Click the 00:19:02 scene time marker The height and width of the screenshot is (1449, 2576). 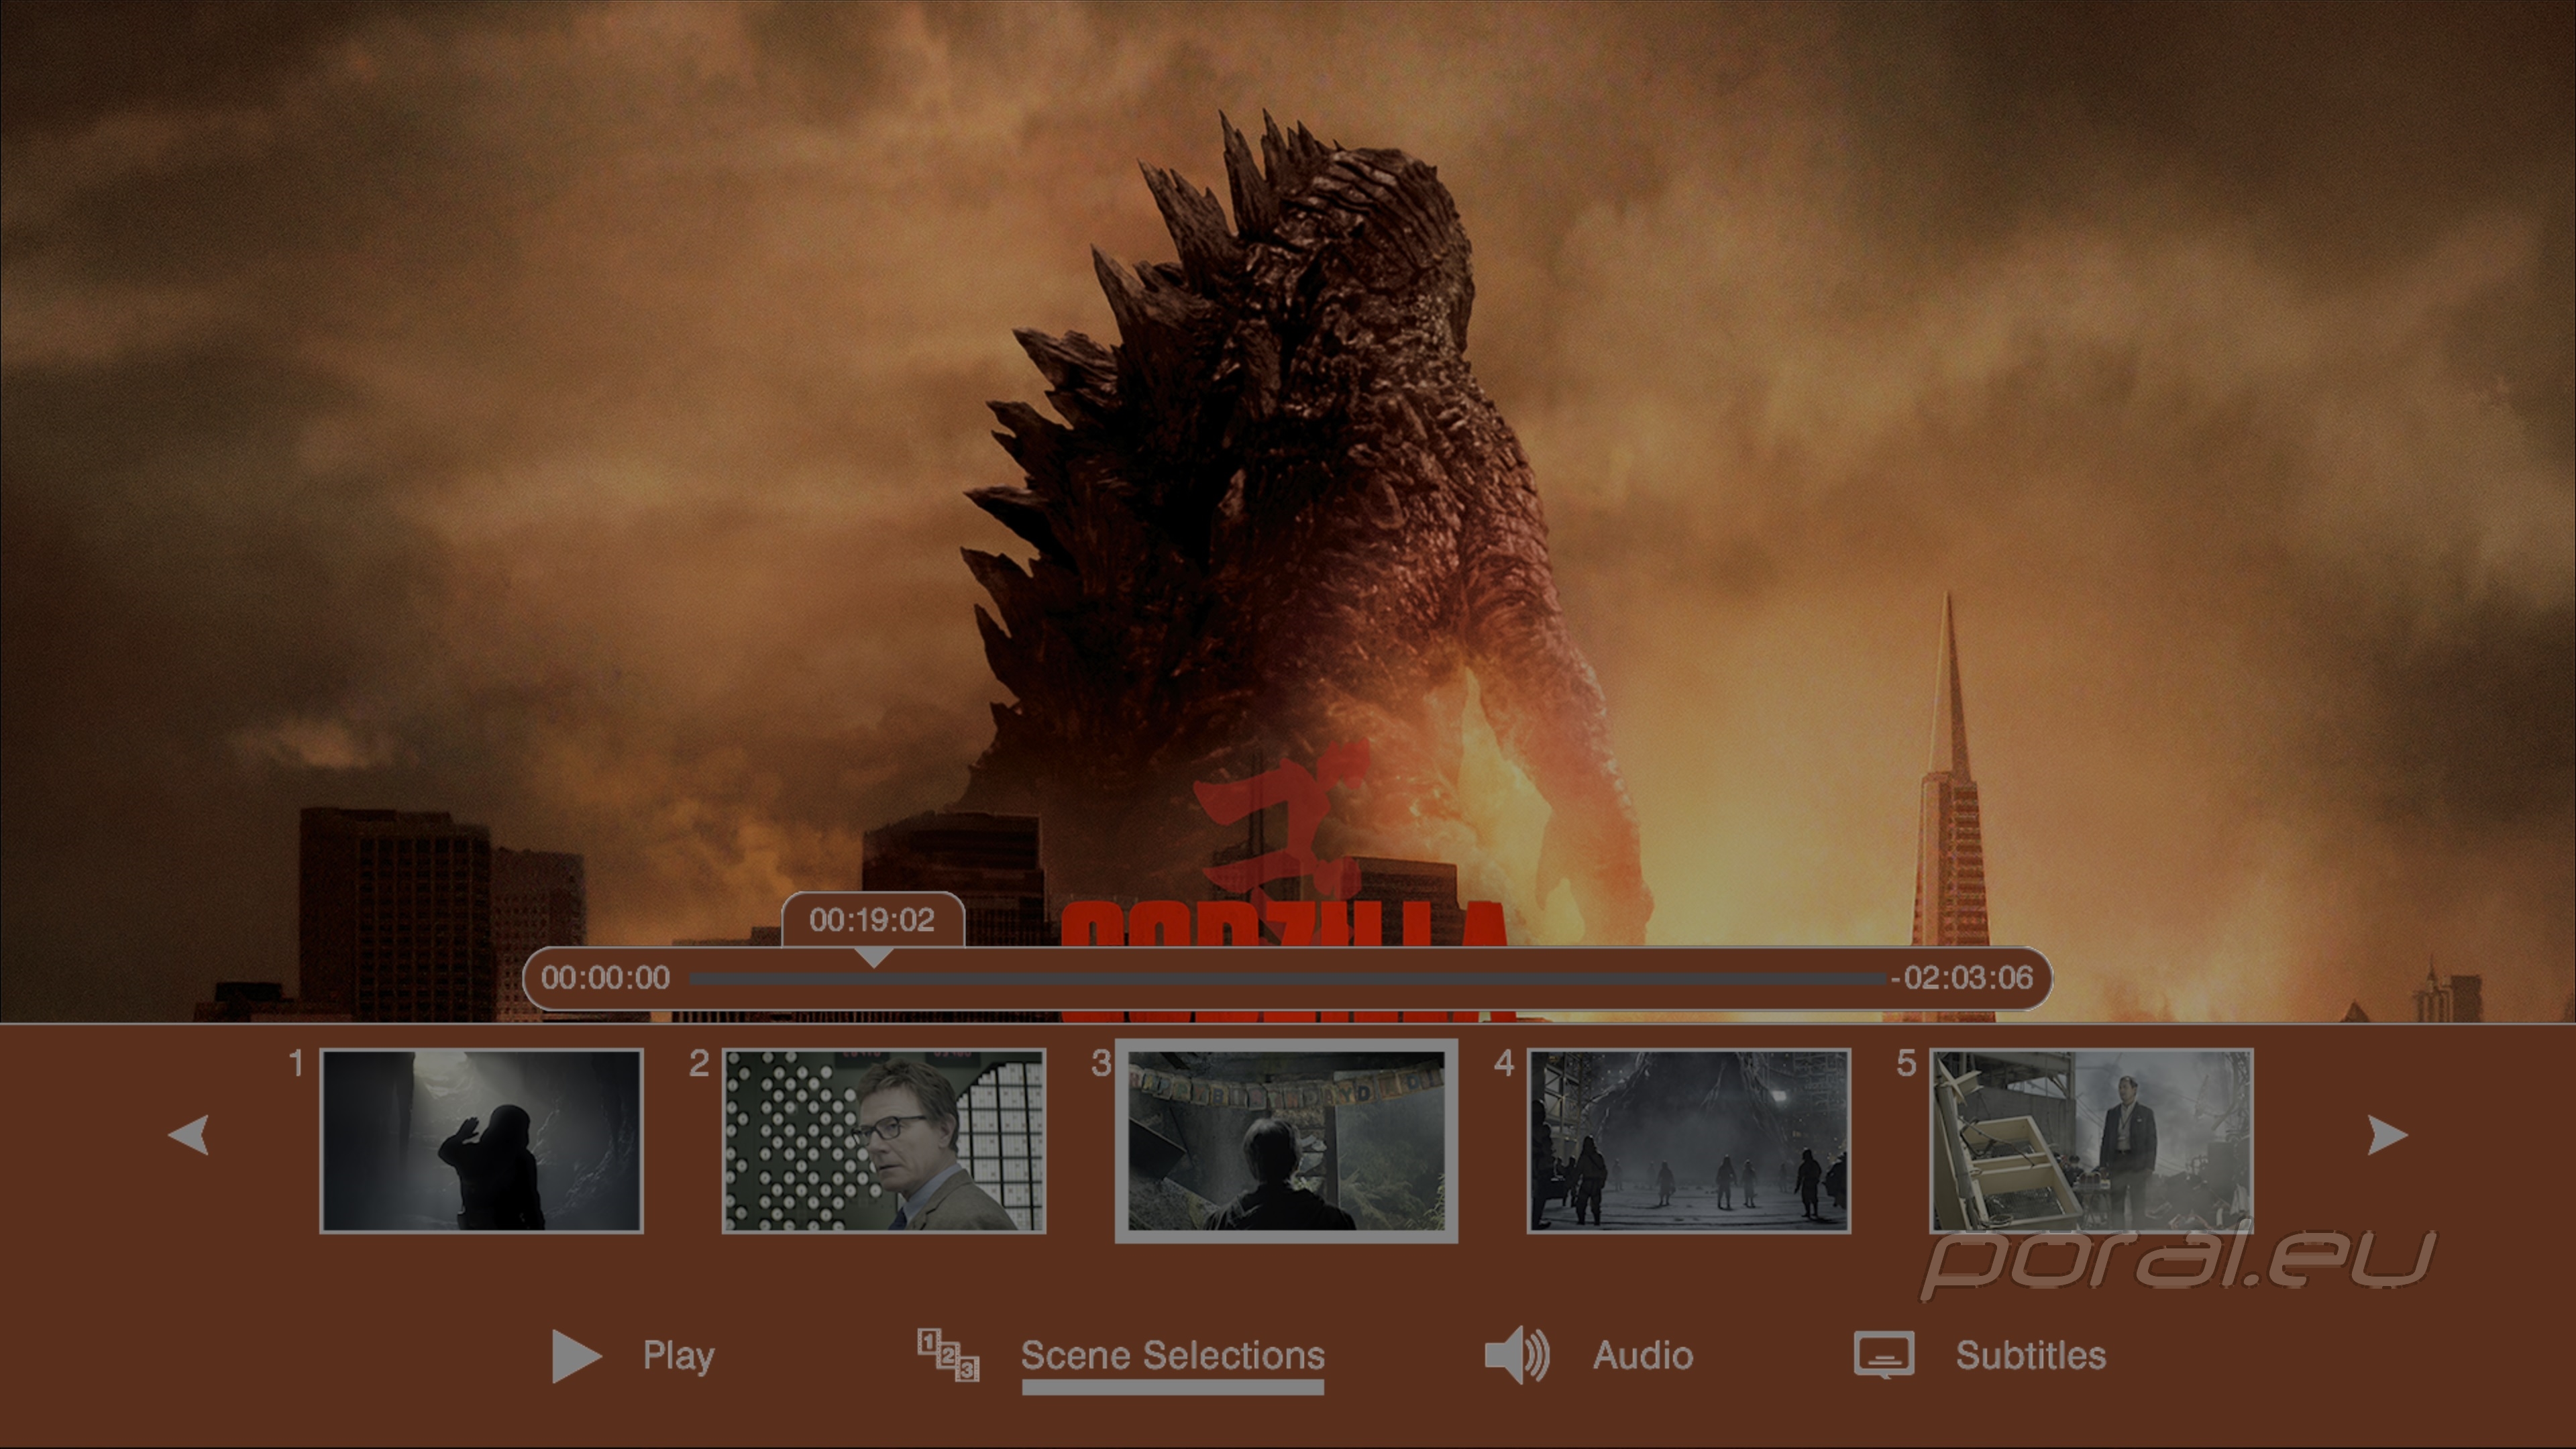(872, 920)
